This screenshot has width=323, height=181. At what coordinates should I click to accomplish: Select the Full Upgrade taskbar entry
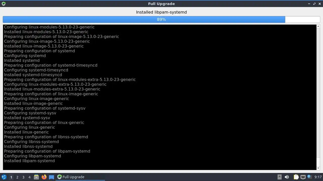(80, 177)
